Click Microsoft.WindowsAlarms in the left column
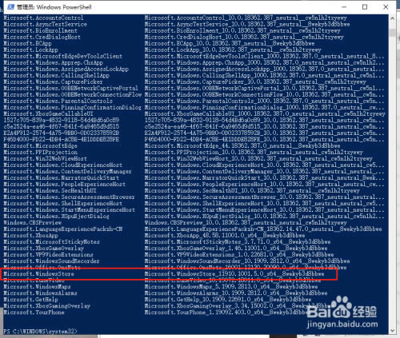 pos(40,293)
